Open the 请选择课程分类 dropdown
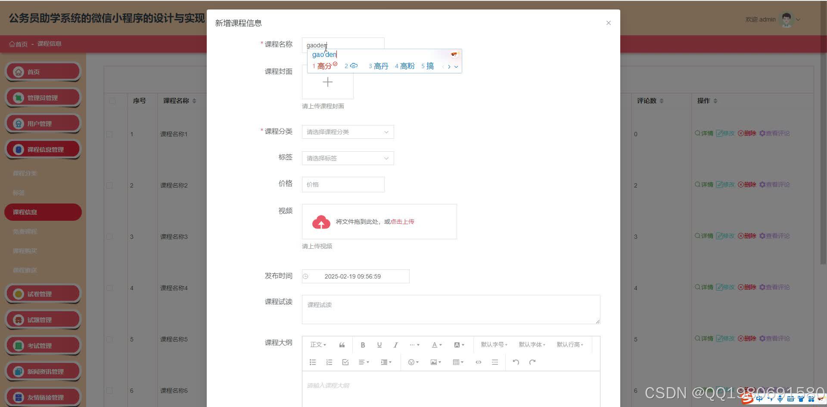The image size is (827, 407). coord(347,131)
